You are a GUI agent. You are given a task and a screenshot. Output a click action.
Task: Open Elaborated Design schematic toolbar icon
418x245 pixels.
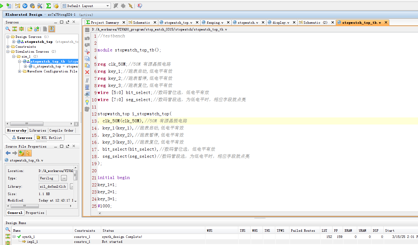18,6
